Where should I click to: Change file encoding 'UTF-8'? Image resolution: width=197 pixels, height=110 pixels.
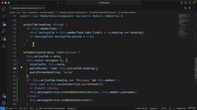164,108
